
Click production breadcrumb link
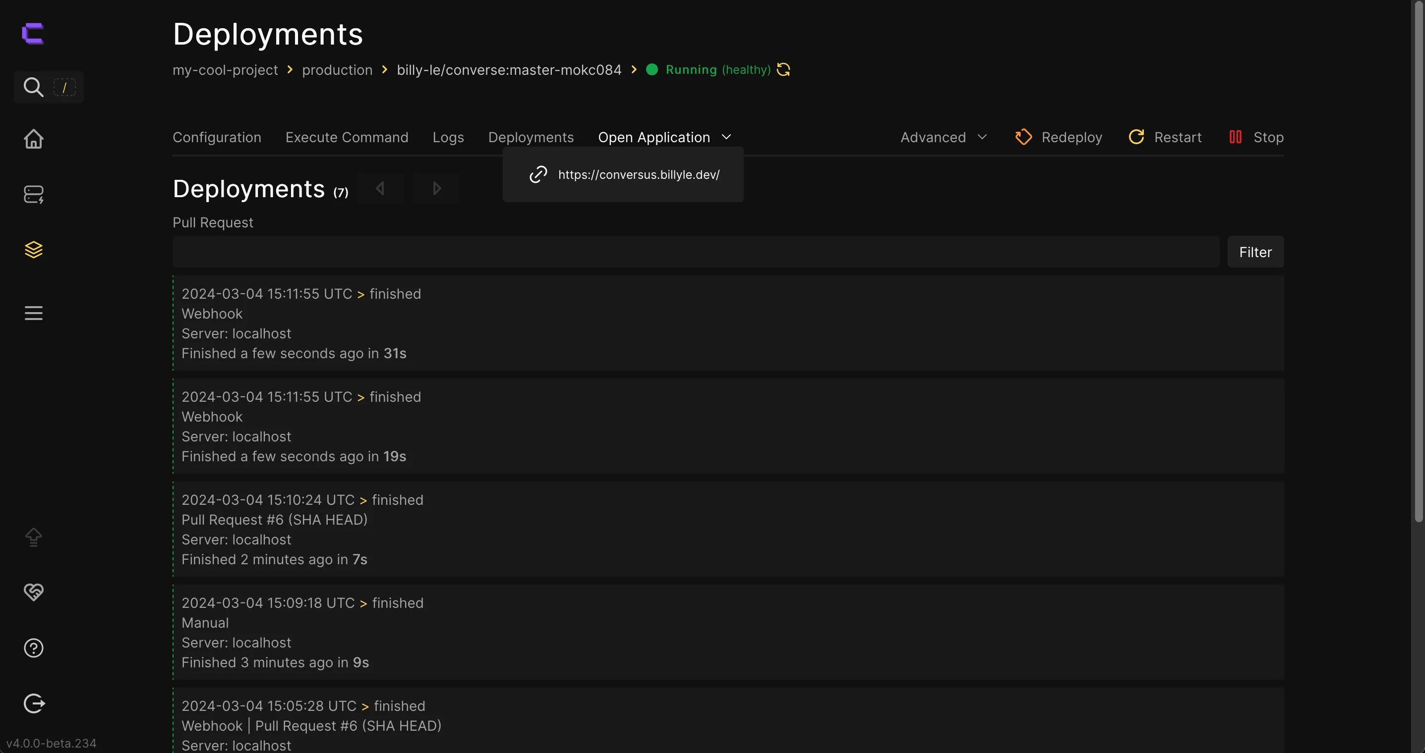pyautogui.click(x=337, y=70)
